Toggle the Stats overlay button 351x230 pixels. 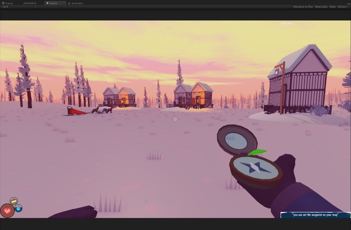click(333, 7)
